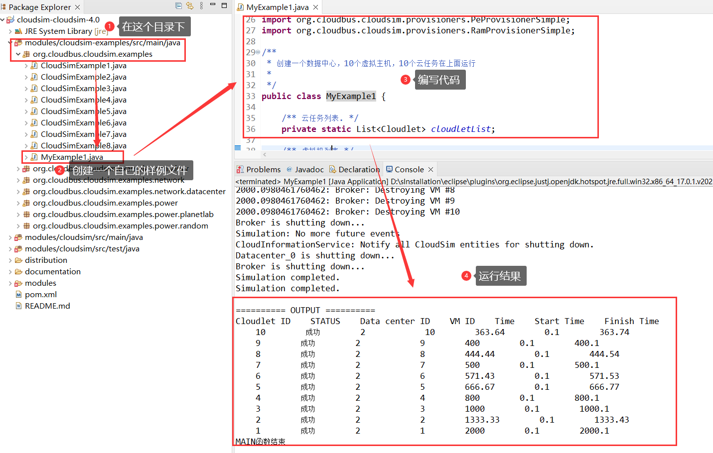Switch to the Console tab
Screen dimensions: 713x453
click(x=409, y=169)
